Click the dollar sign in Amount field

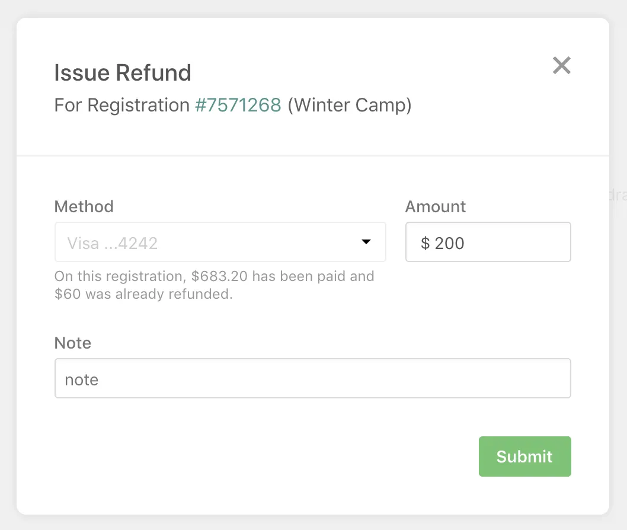(425, 243)
